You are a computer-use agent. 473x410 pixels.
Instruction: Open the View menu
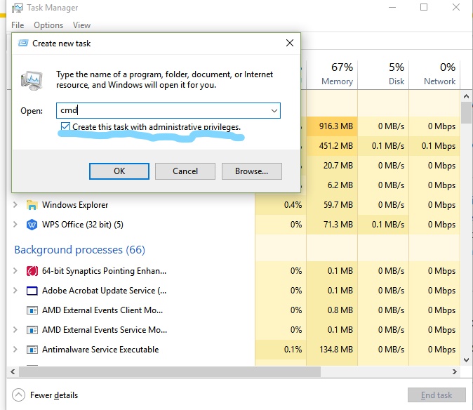point(81,25)
